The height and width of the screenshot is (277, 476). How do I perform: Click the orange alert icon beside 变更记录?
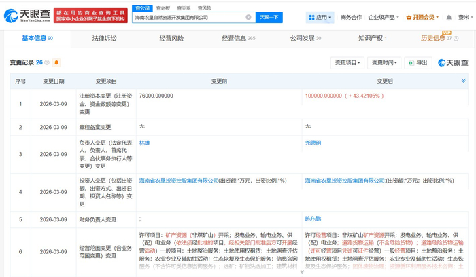click(x=56, y=62)
